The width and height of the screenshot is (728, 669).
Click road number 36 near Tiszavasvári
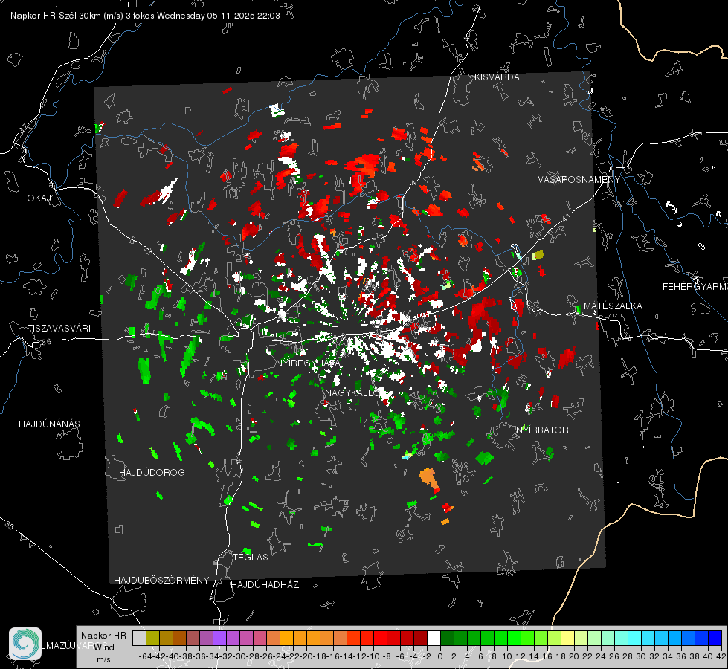pos(46,342)
